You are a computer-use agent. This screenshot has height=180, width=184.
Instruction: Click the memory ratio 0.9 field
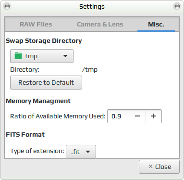click(119, 116)
